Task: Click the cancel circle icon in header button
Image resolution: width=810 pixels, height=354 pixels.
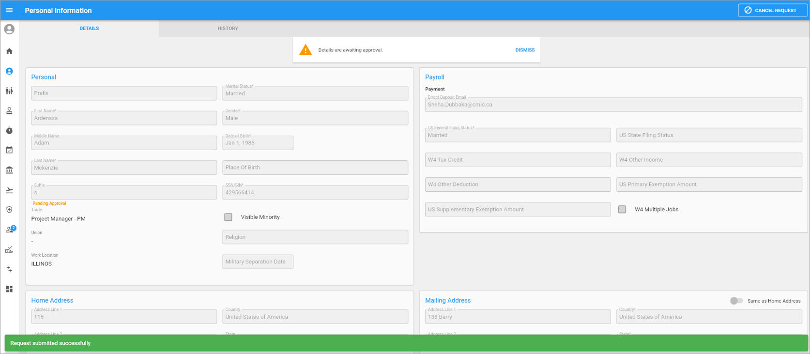Action: point(748,10)
